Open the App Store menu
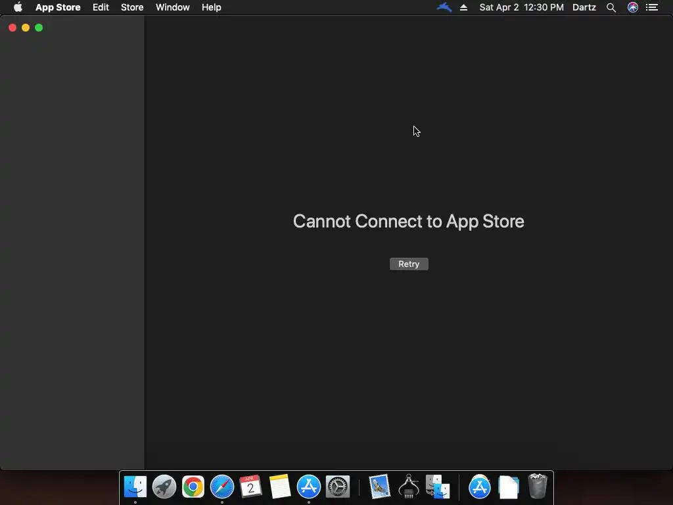Screen dimensions: 673x505 coord(58,7)
